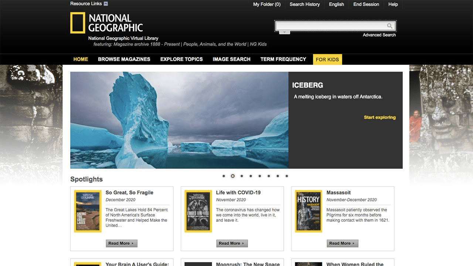
Task: Open My Folder in the top bar
Action: coord(266,4)
